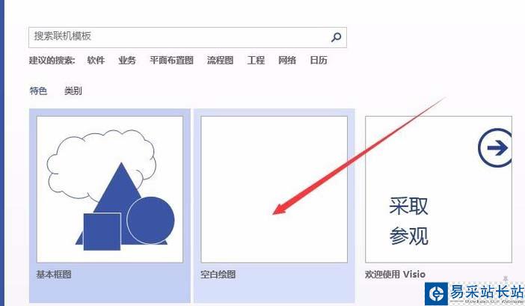The height and width of the screenshot is (306, 525).
Task: Search suggested term 软件
Action: coord(96,61)
